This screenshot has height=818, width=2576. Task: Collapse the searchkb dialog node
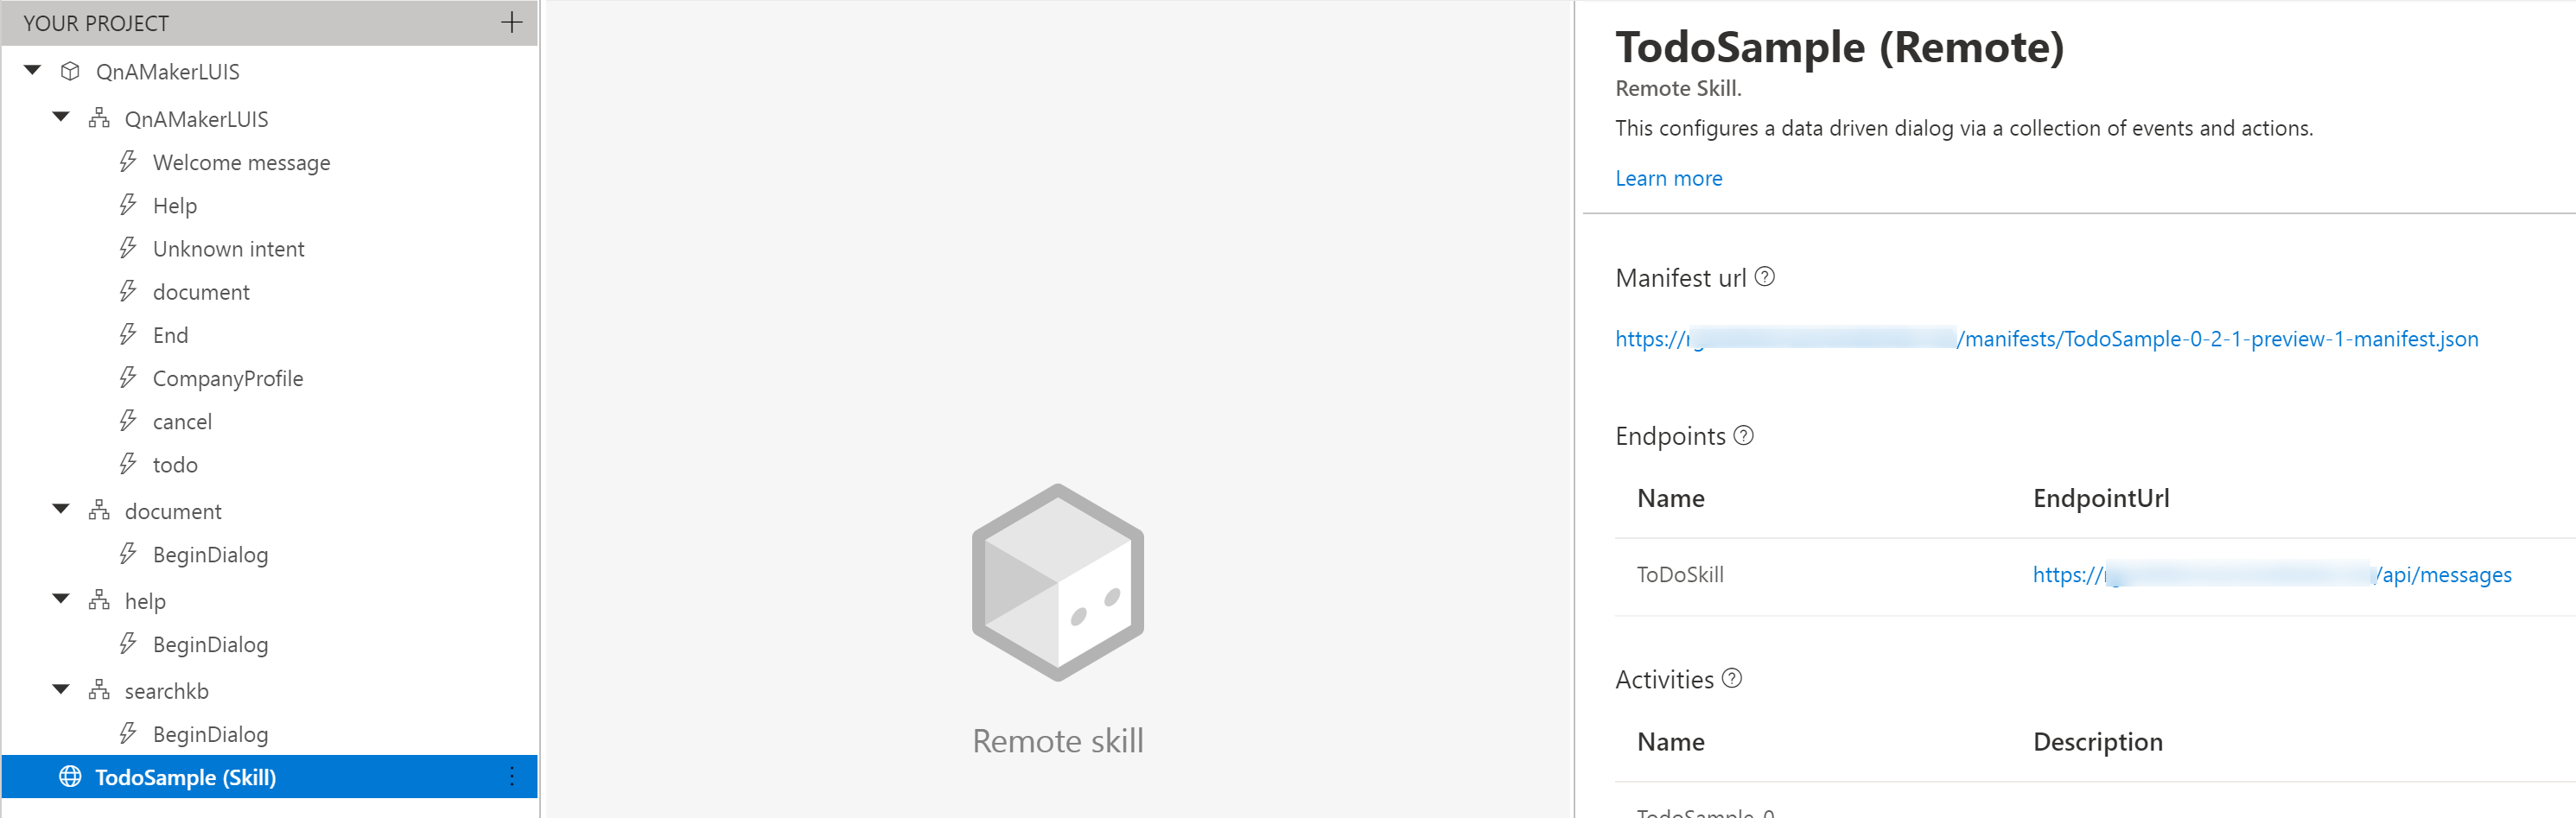click(x=60, y=690)
